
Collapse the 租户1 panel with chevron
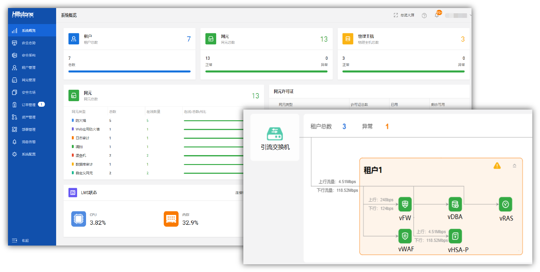click(514, 166)
